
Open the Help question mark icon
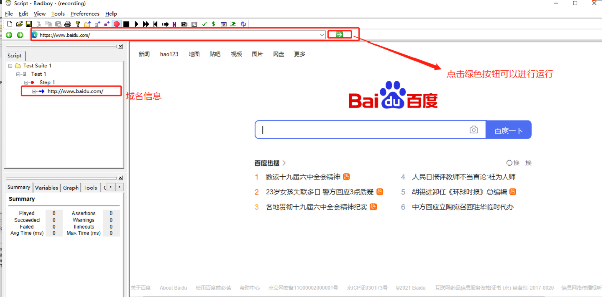78,24
